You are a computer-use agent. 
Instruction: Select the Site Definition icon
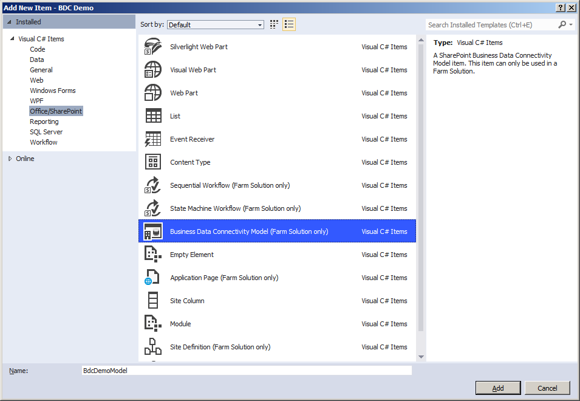(x=153, y=347)
